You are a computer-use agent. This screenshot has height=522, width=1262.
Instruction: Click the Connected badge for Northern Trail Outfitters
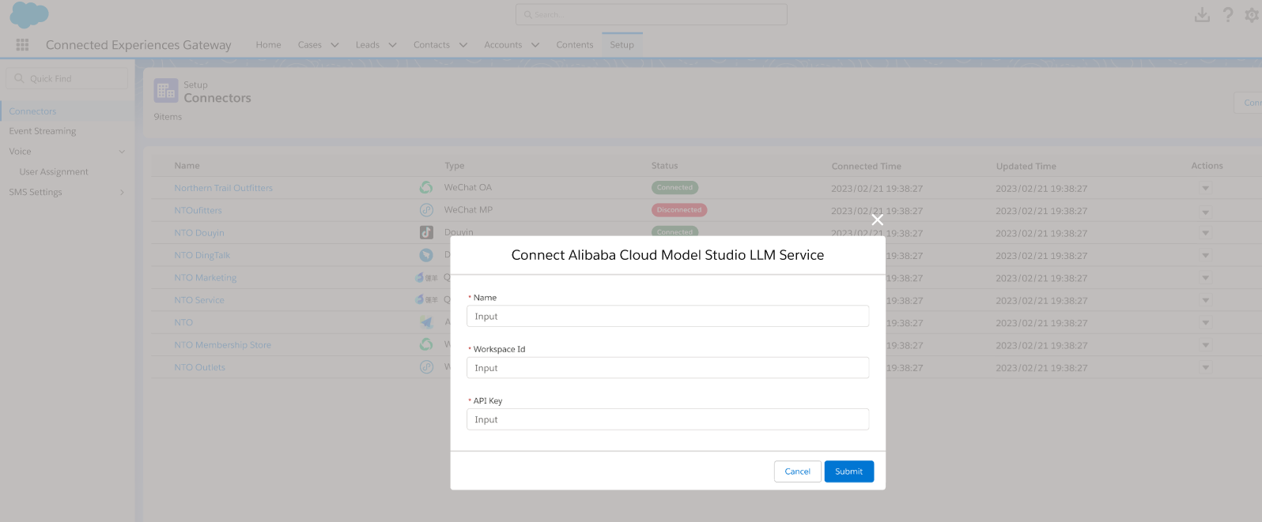pos(674,187)
